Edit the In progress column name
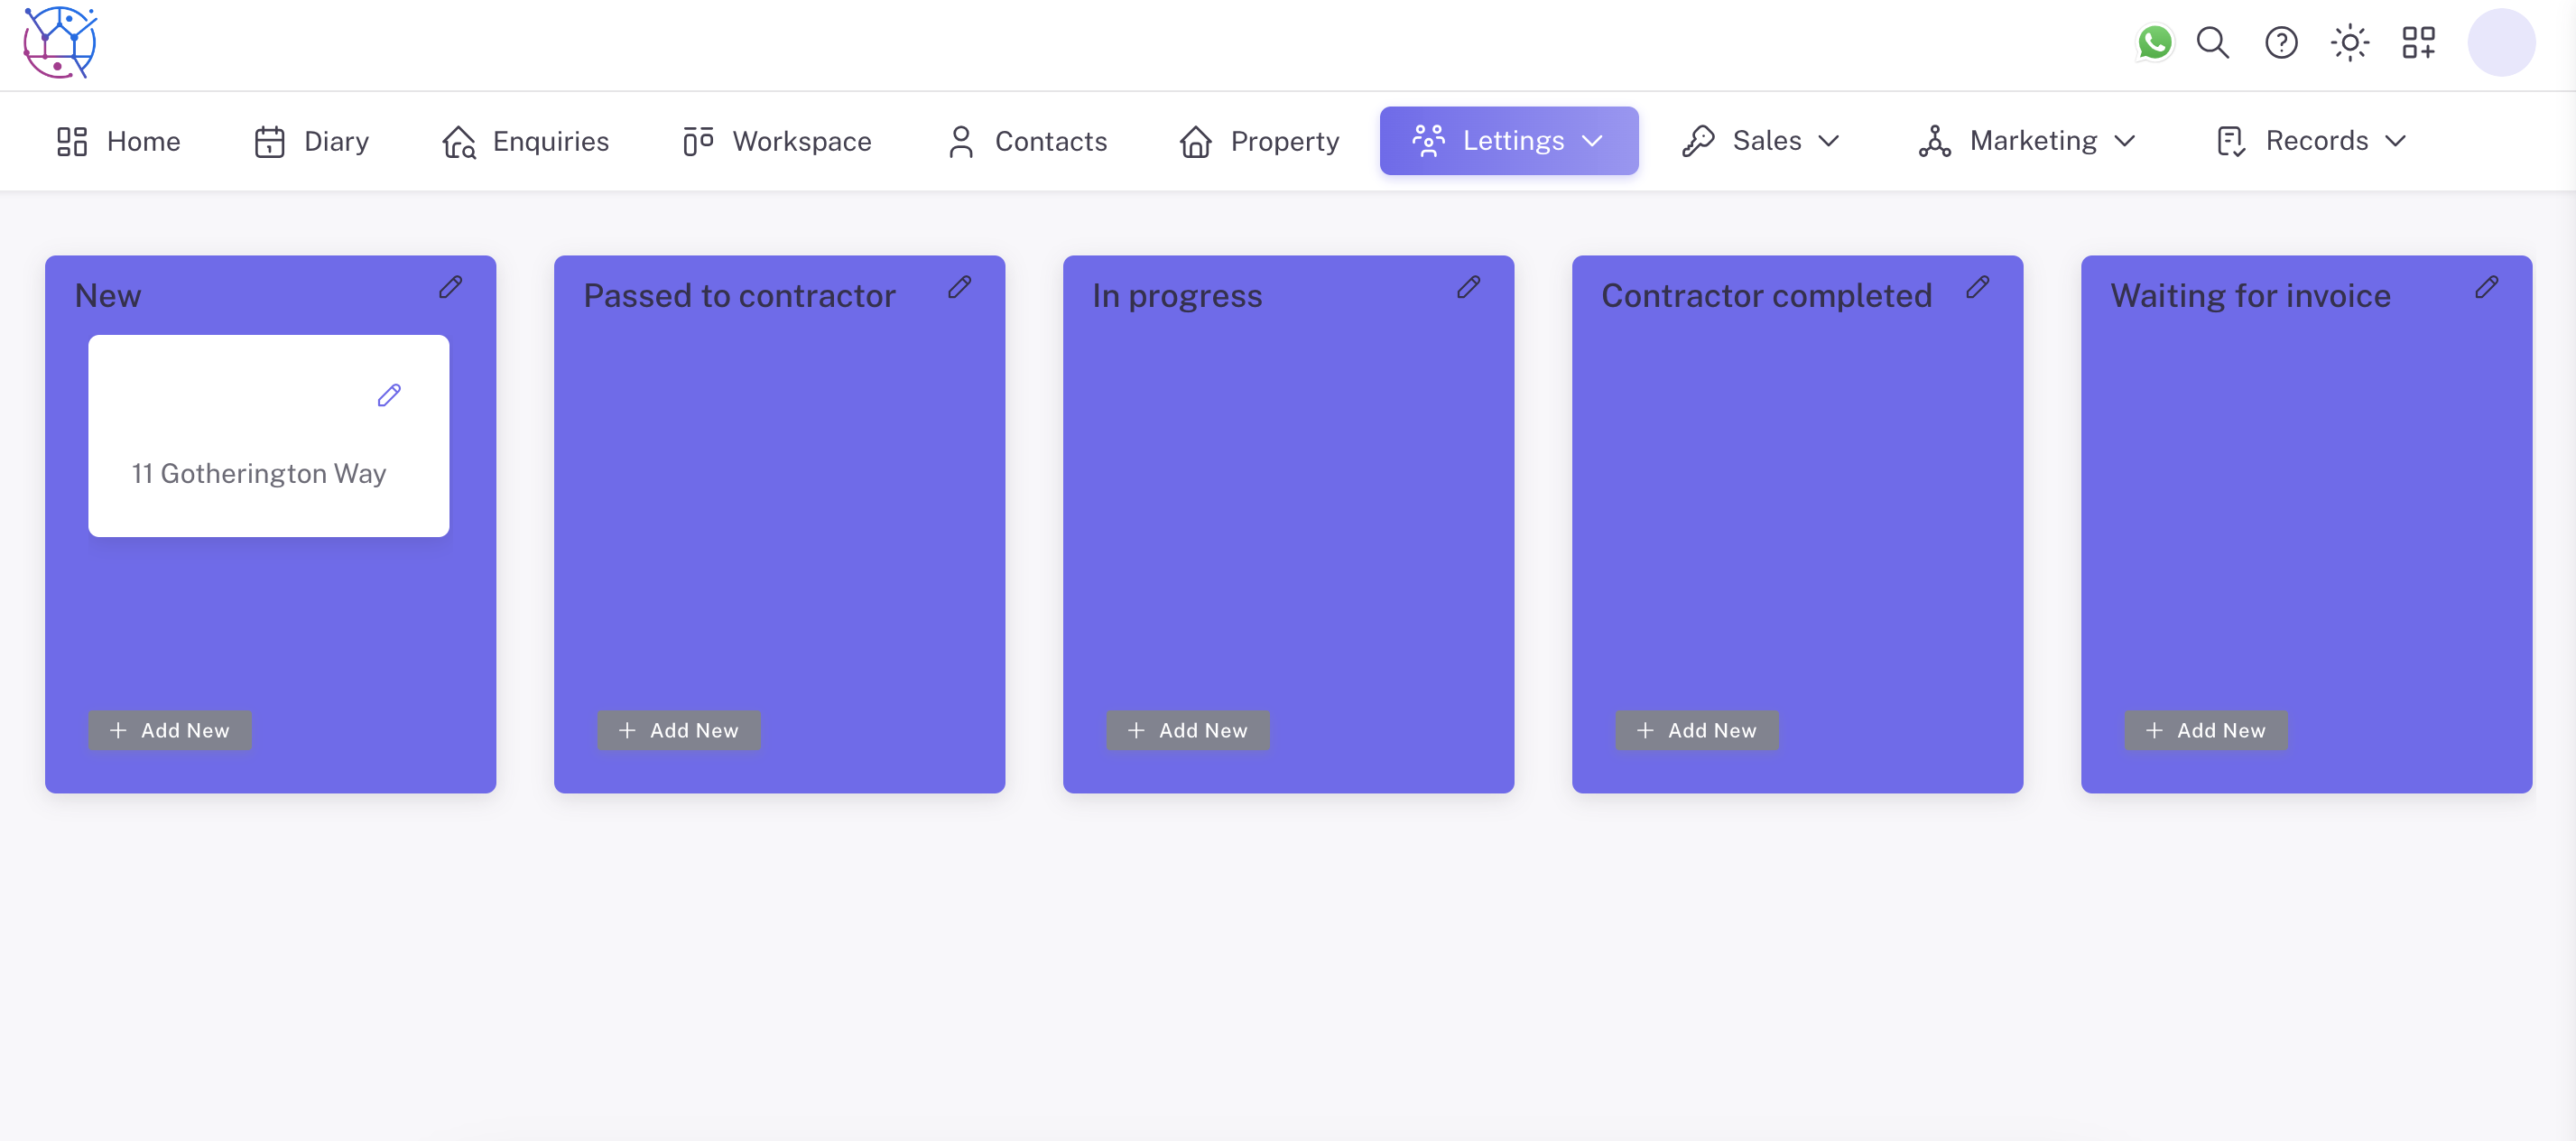The width and height of the screenshot is (2576, 1141). [x=1468, y=288]
